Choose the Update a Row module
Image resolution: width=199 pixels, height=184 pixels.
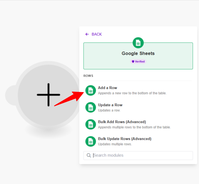point(138,108)
